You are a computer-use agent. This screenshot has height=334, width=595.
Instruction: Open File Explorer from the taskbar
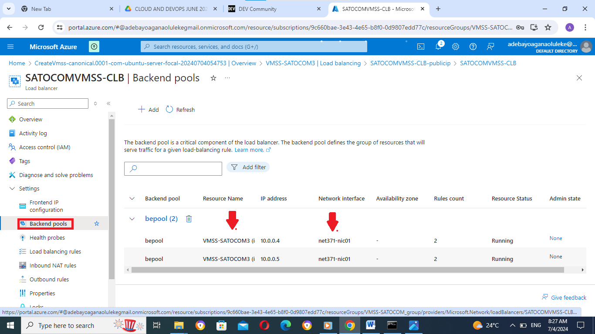179,325
